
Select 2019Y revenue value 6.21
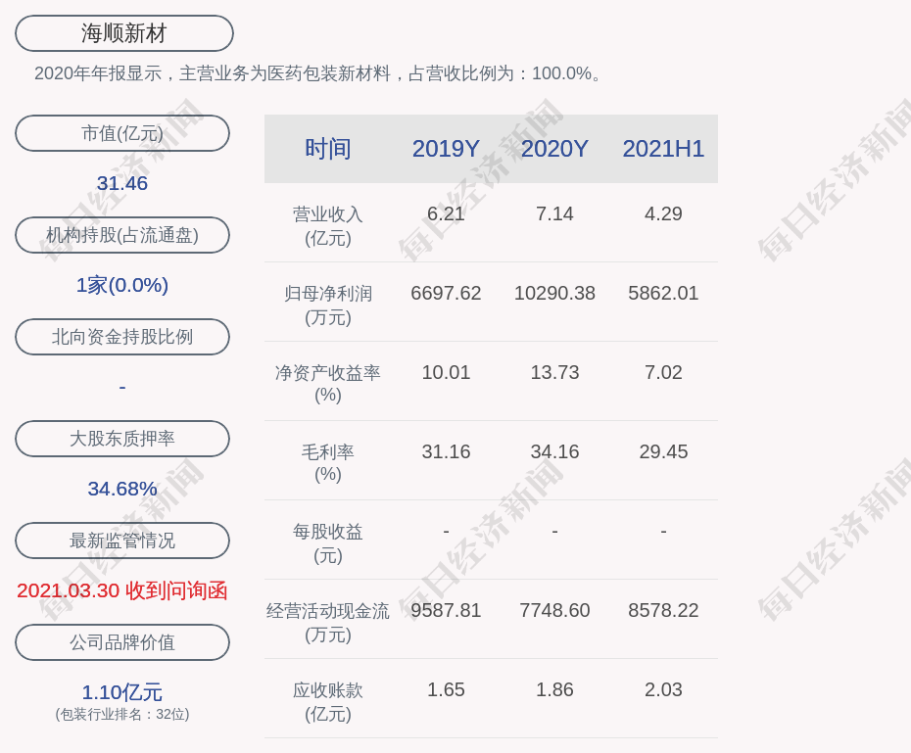pos(446,213)
